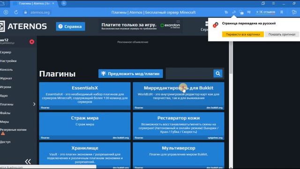Open the Страж мира plugin card
The image size is (300, 169).
pos(85,126)
